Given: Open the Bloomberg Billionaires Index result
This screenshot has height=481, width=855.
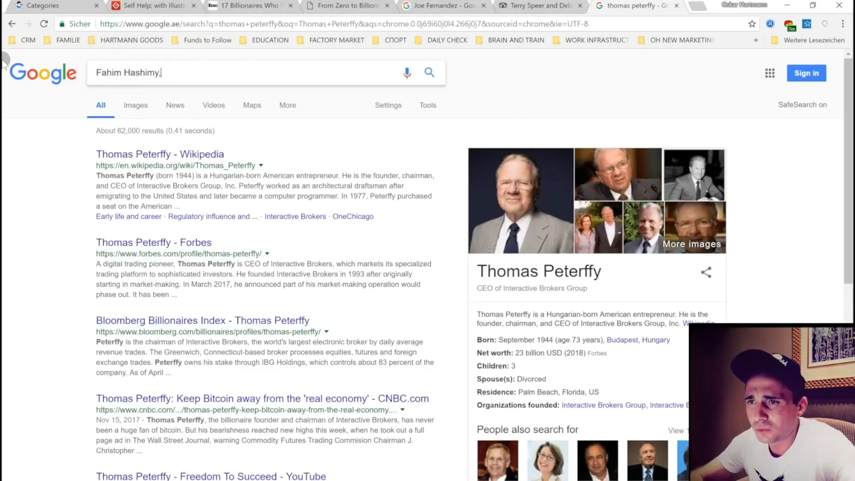Looking at the screenshot, I should pyautogui.click(x=203, y=320).
